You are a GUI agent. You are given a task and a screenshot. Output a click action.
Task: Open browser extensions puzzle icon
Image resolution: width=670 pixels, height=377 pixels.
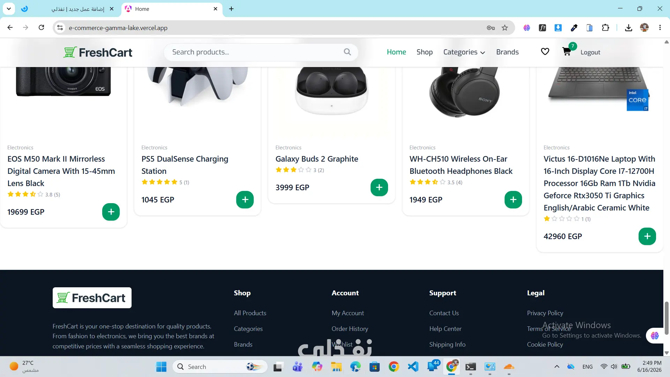coord(605,28)
